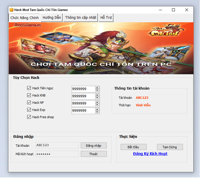This screenshot has height=178, width=200.
Task: Maximize the Hack Mod window
Action: [173, 10]
